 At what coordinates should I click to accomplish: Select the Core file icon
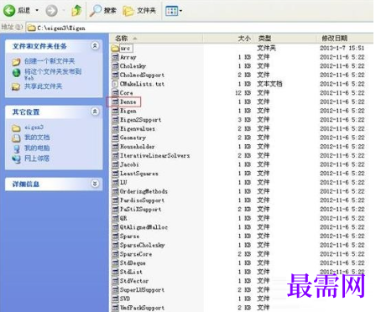click(x=115, y=93)
